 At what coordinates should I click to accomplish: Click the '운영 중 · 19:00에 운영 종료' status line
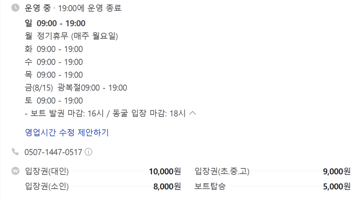[x=73, y=8]
